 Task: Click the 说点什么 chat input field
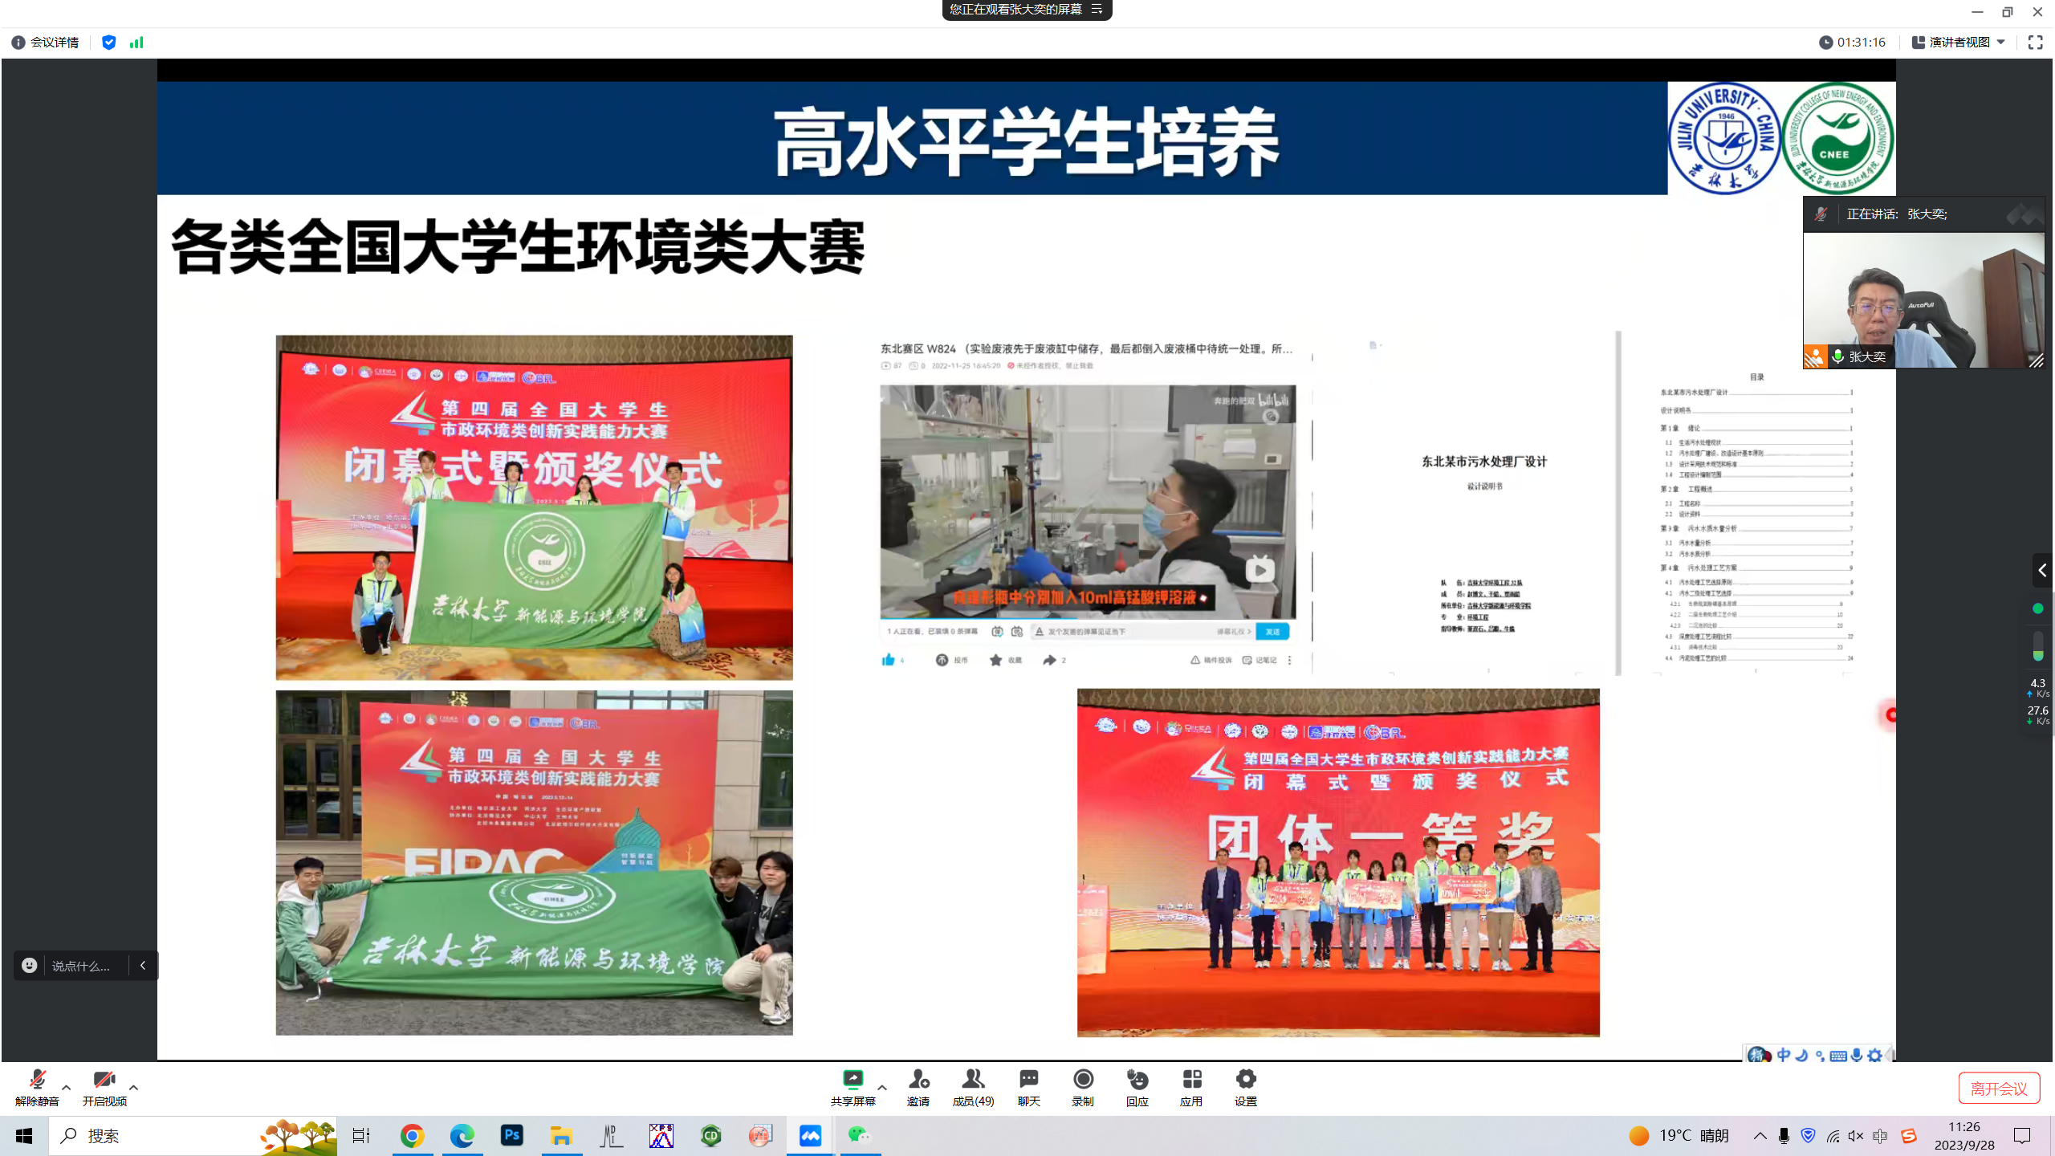(x=80, y=966)
